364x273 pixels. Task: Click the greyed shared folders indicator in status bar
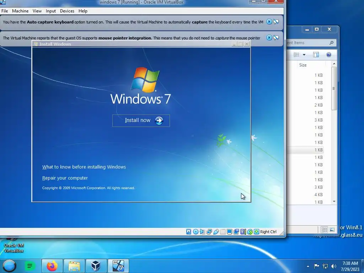(223, 232)
